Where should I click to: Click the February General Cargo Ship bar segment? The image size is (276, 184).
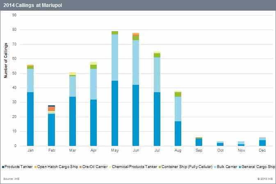pos(51,130)
